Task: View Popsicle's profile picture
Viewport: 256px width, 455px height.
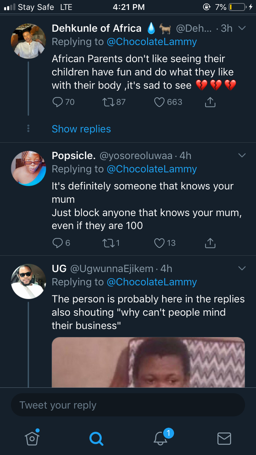Action: pyautogui.click(x=28, y=168)
